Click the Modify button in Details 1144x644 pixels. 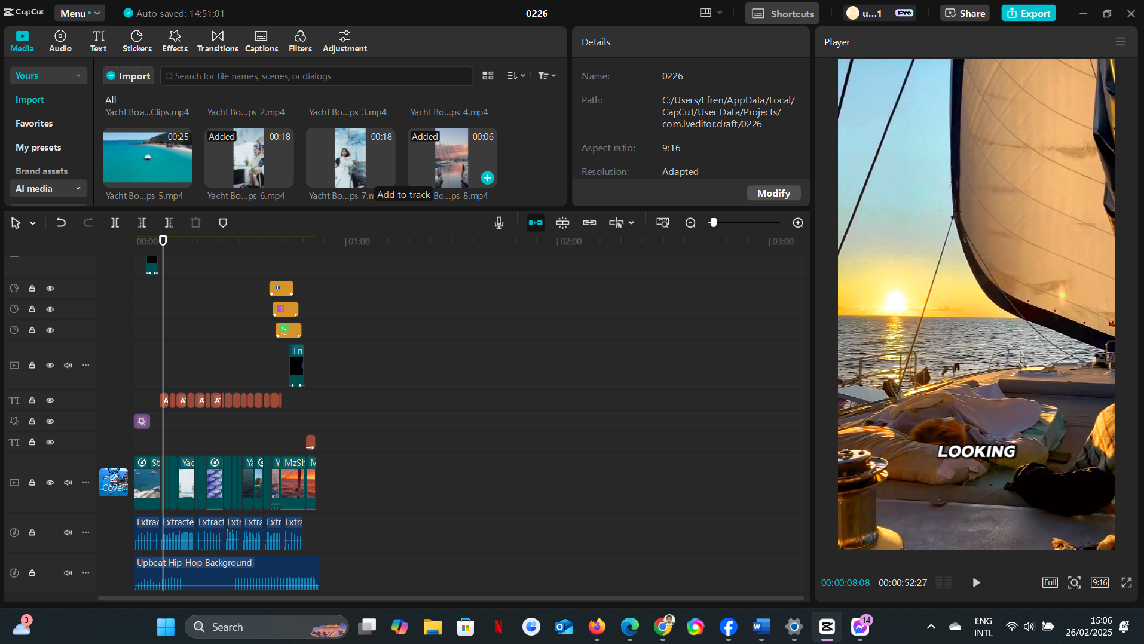click(x=773, y=193)
